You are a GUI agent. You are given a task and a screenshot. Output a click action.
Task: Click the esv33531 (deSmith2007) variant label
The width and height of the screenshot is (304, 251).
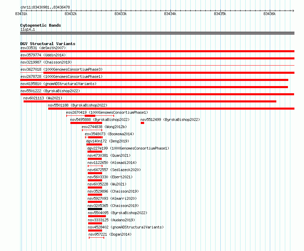pos(43,48)
